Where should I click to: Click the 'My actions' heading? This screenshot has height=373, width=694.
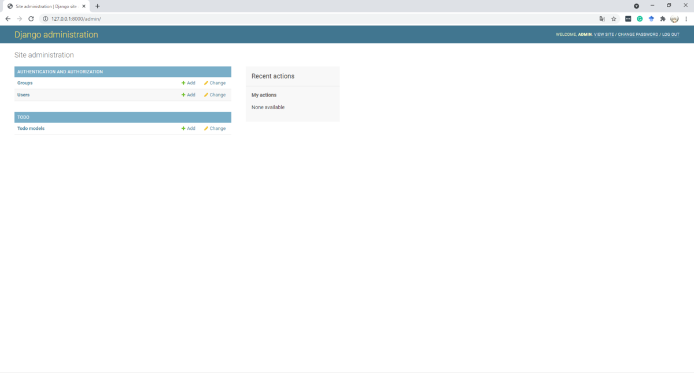[264, 95]
